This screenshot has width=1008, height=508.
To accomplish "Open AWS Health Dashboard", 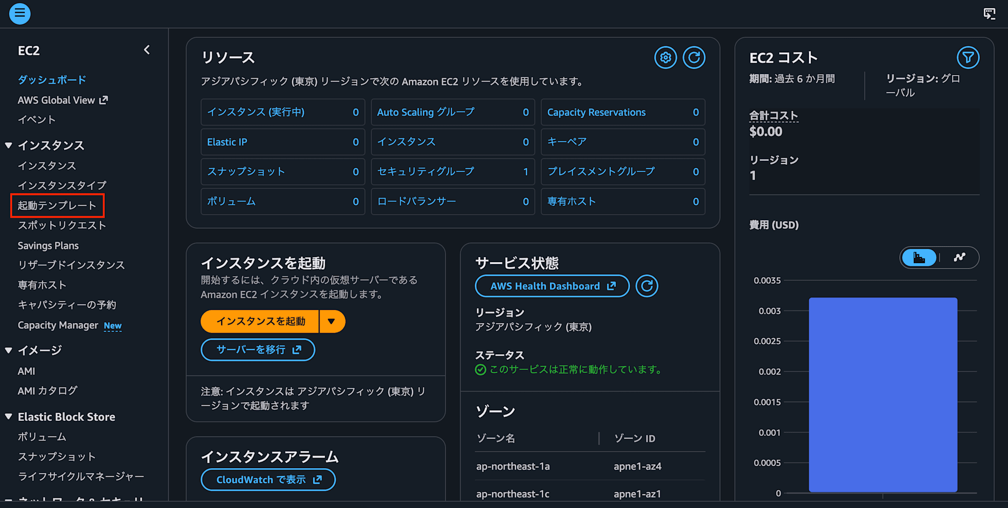I will (x=552, y=286).
